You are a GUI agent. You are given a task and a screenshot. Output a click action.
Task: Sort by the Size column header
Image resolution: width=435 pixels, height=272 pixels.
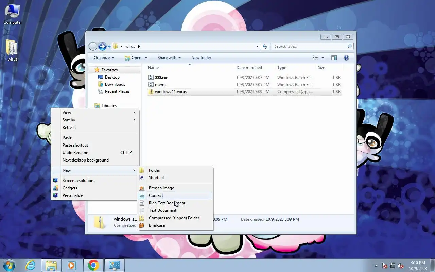329,68
